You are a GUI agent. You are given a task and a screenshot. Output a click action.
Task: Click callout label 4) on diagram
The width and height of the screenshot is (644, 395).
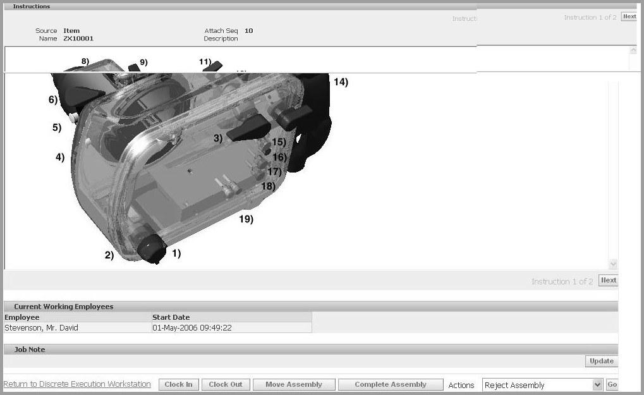coord(60,157)
